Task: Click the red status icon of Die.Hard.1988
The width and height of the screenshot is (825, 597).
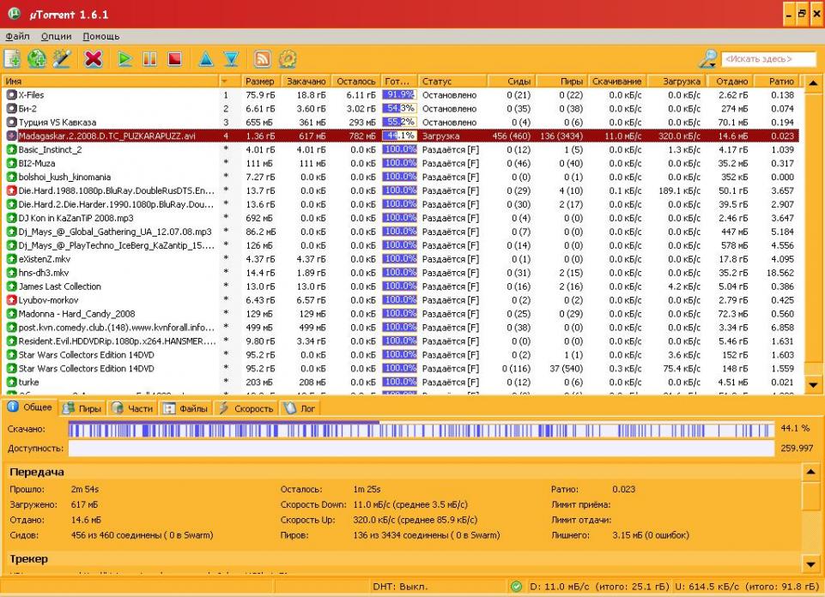Action: coord(11,190)
